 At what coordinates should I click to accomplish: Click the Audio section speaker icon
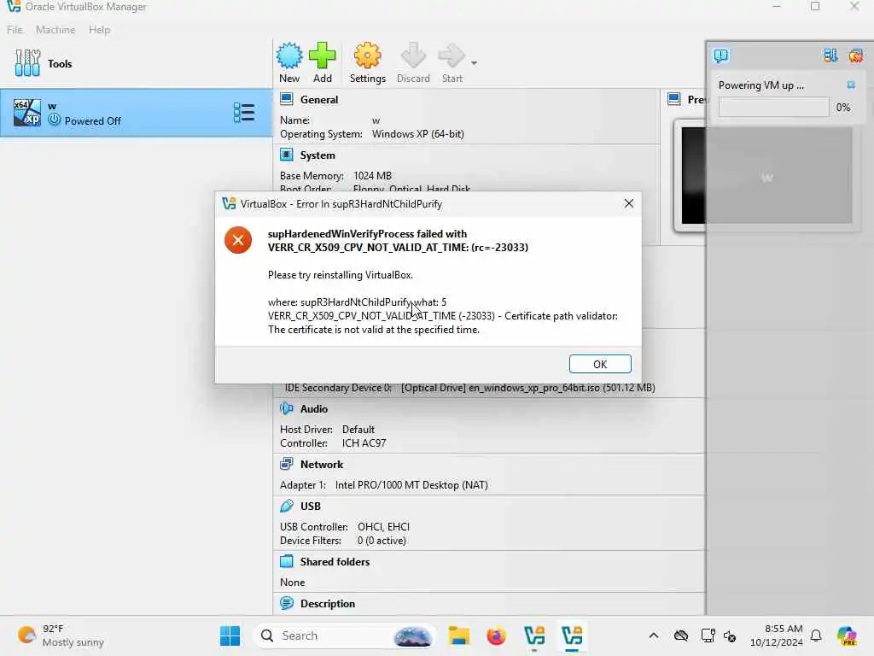(x=287, y=408)
